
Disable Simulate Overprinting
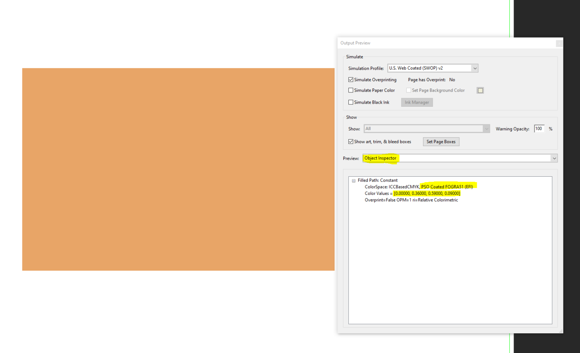click(x=351, y=80)
